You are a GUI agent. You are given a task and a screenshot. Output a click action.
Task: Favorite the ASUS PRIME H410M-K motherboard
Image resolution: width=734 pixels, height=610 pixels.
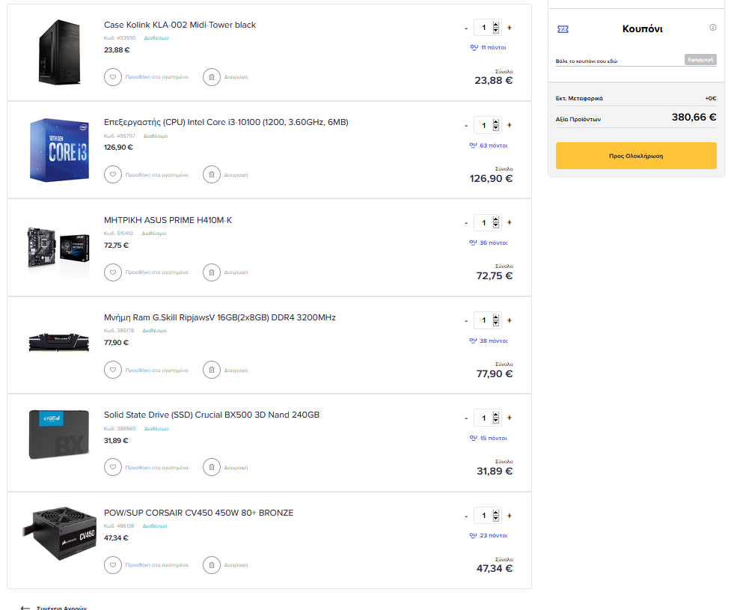point(113,272)
